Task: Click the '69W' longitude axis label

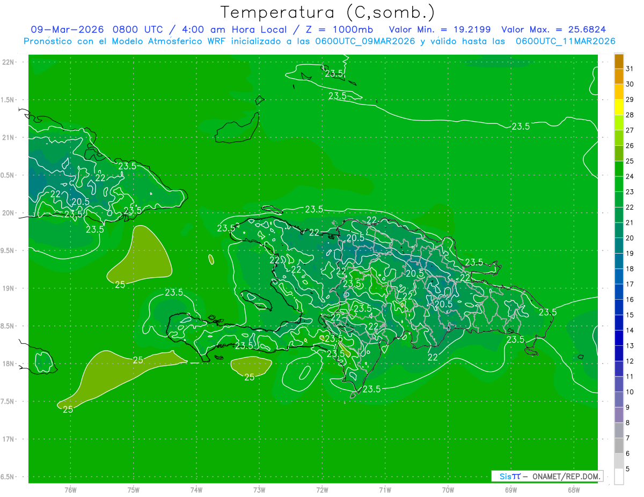Action: point(511,489)
